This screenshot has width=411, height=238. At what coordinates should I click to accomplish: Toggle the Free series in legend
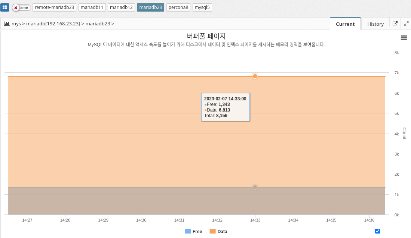tap(193, 232)
